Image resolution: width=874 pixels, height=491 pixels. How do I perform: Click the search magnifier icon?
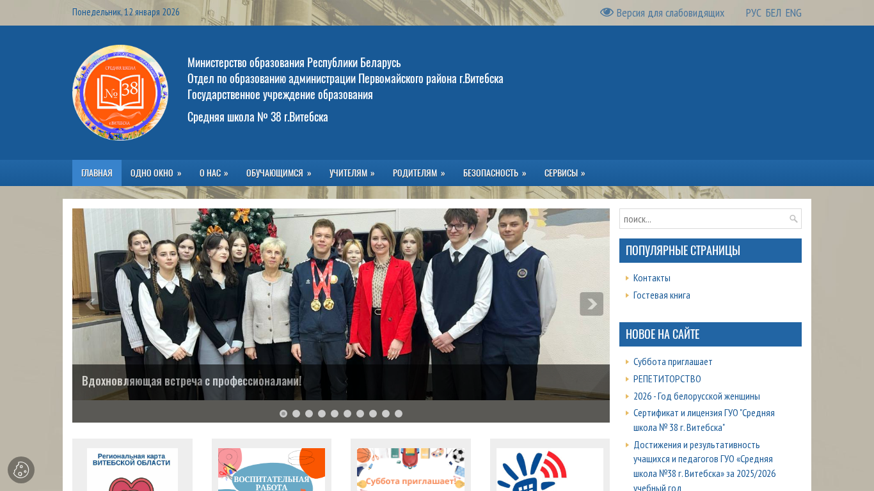[x=793, y=219]
